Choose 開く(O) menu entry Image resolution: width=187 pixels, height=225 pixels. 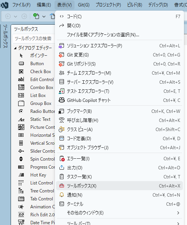[120, 26]
